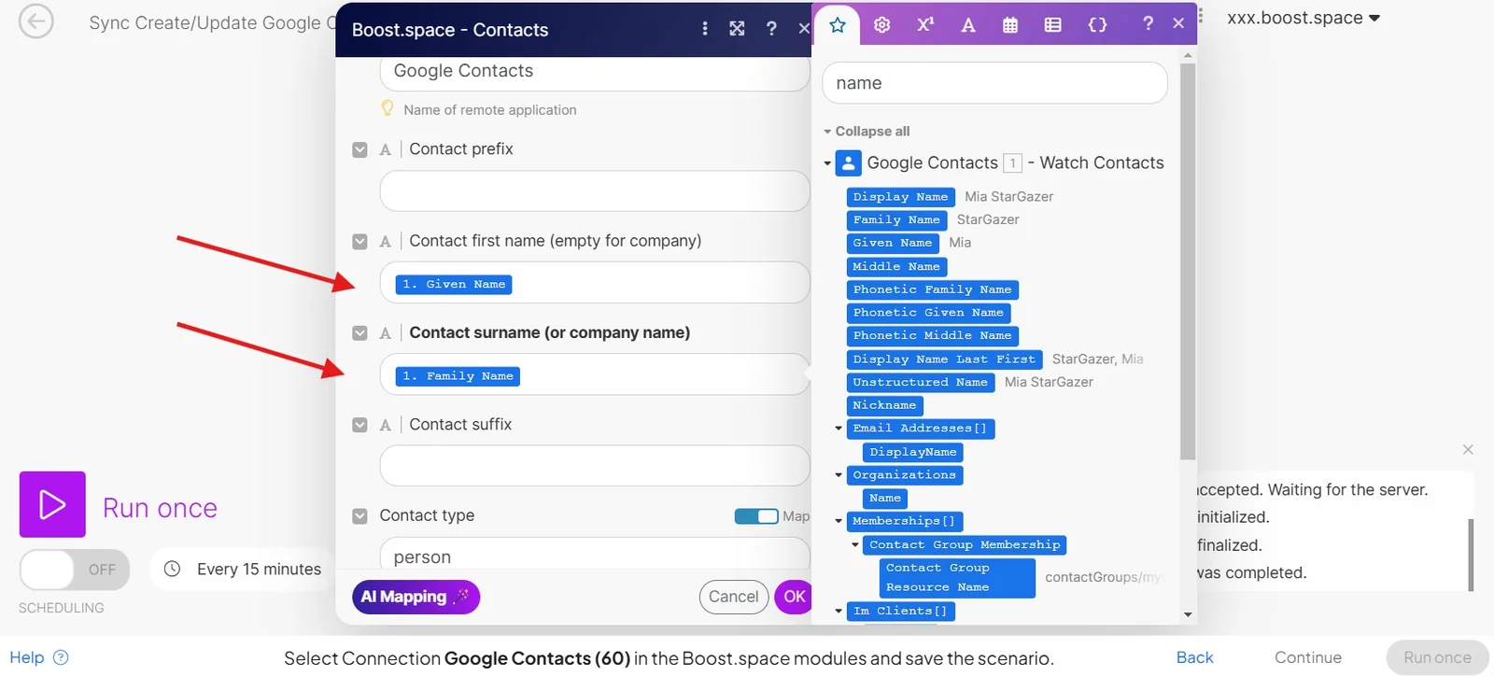Expand the Contacts module dialog to fullscreen

click(x=737, y=29)
